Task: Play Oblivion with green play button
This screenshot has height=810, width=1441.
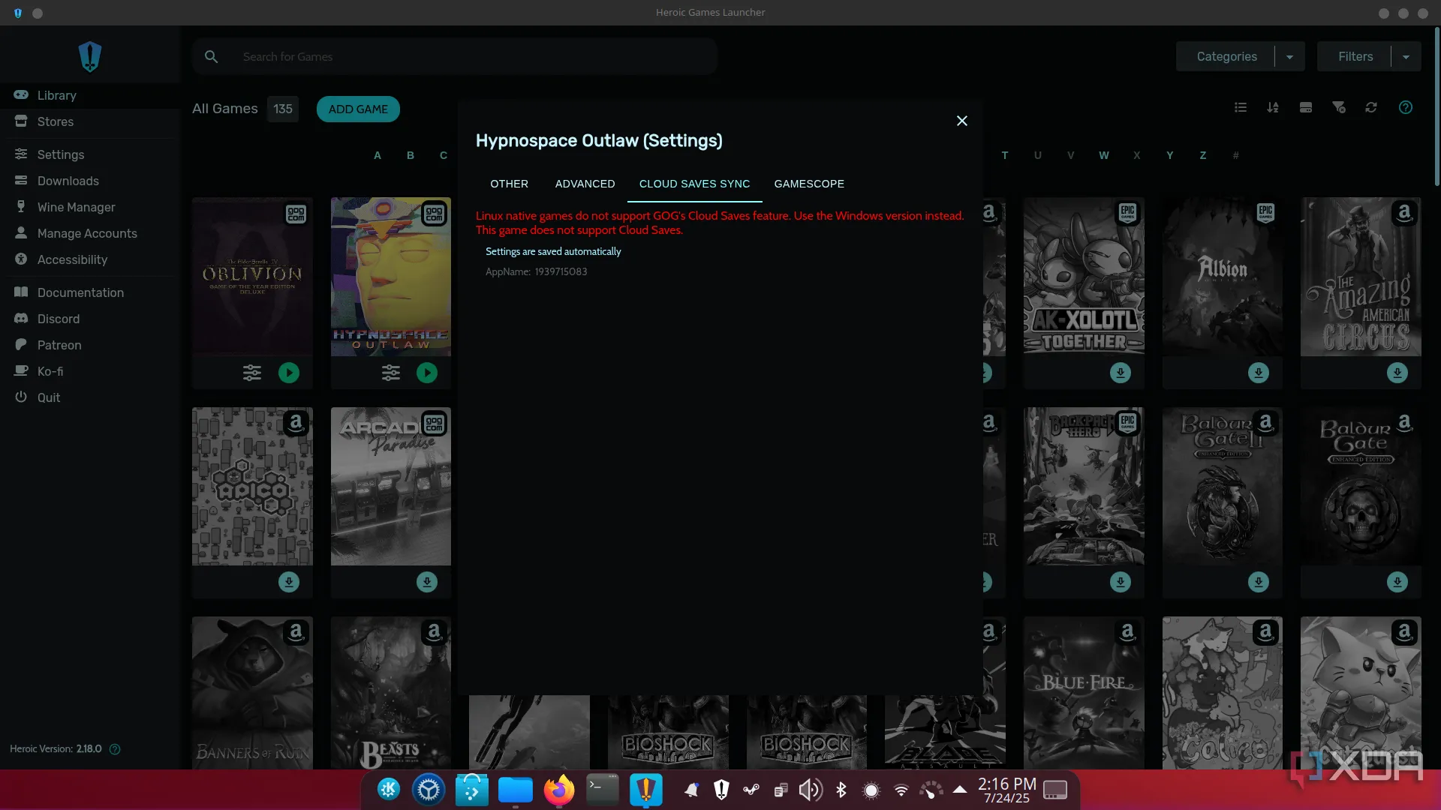Action: coord(289,373)
